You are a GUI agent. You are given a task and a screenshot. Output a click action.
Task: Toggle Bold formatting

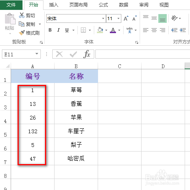point(50,30)
